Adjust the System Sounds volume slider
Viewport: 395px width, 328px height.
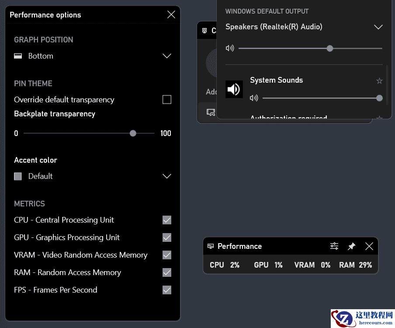[322, 98]
